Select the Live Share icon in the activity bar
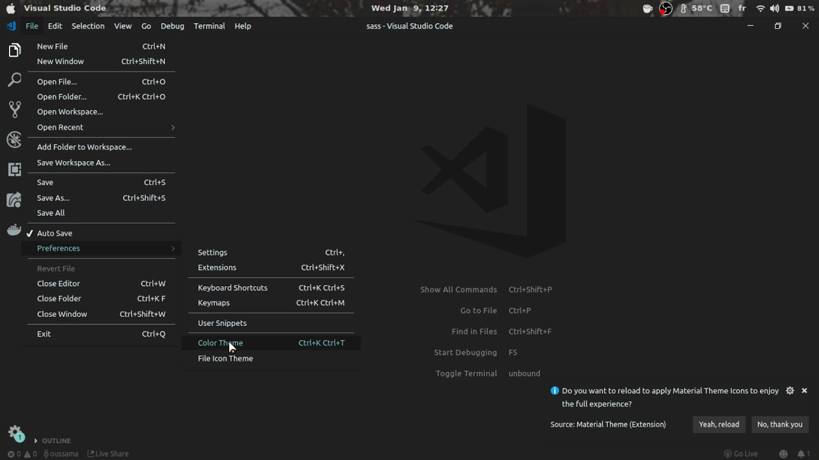 point(14,199)
